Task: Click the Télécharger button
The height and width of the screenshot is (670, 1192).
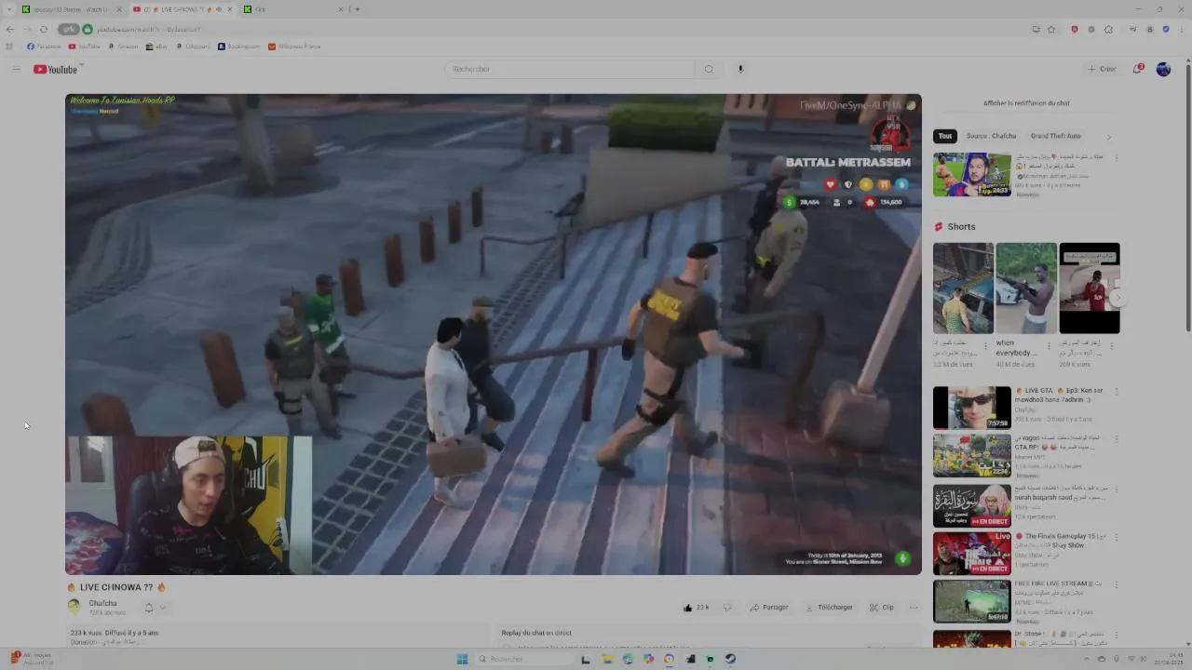Action: (828, 608)
